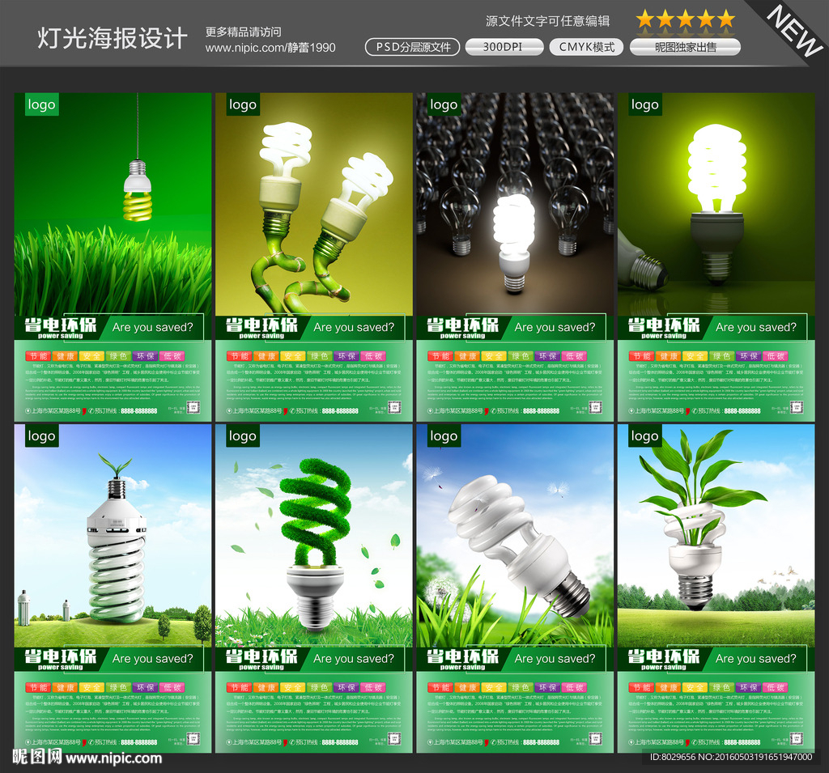The image size is (829, 773).
Task: Click the QR code on the first poster
Action: (x=192, y=407)
